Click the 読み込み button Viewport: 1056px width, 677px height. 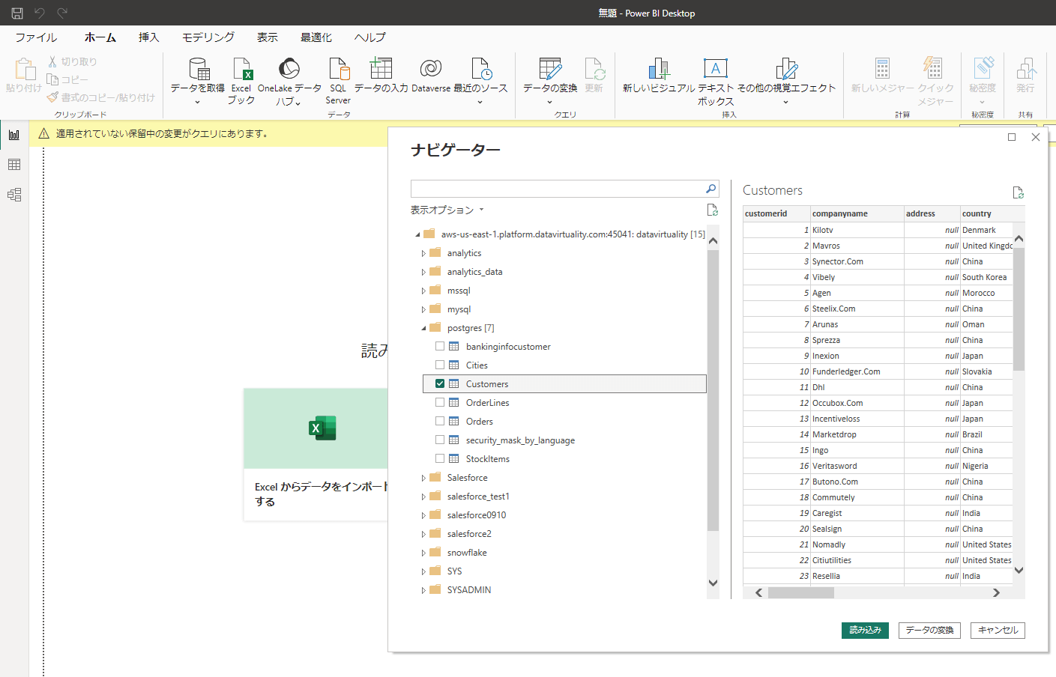[865, 630]
